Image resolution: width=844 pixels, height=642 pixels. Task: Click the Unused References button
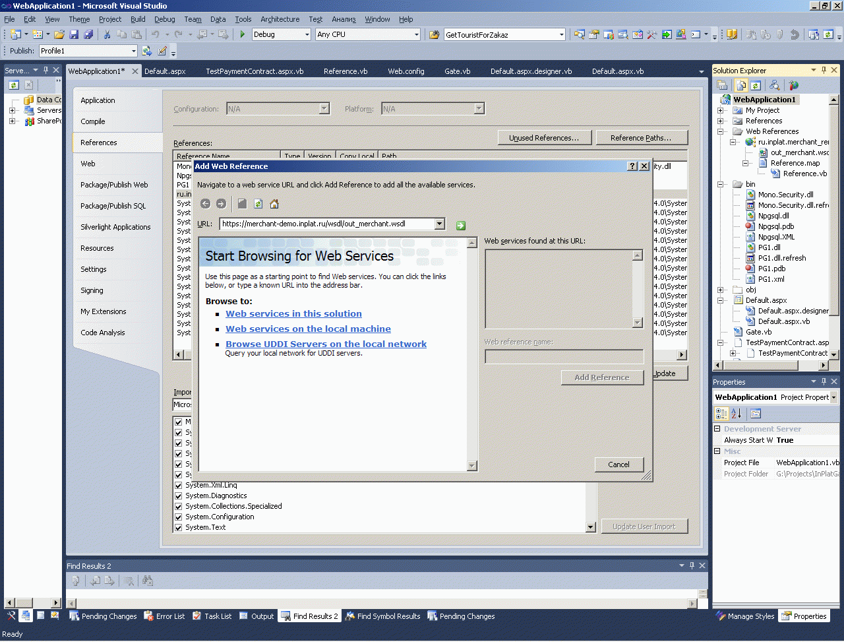pyautogui.click(x=544, y=138)
